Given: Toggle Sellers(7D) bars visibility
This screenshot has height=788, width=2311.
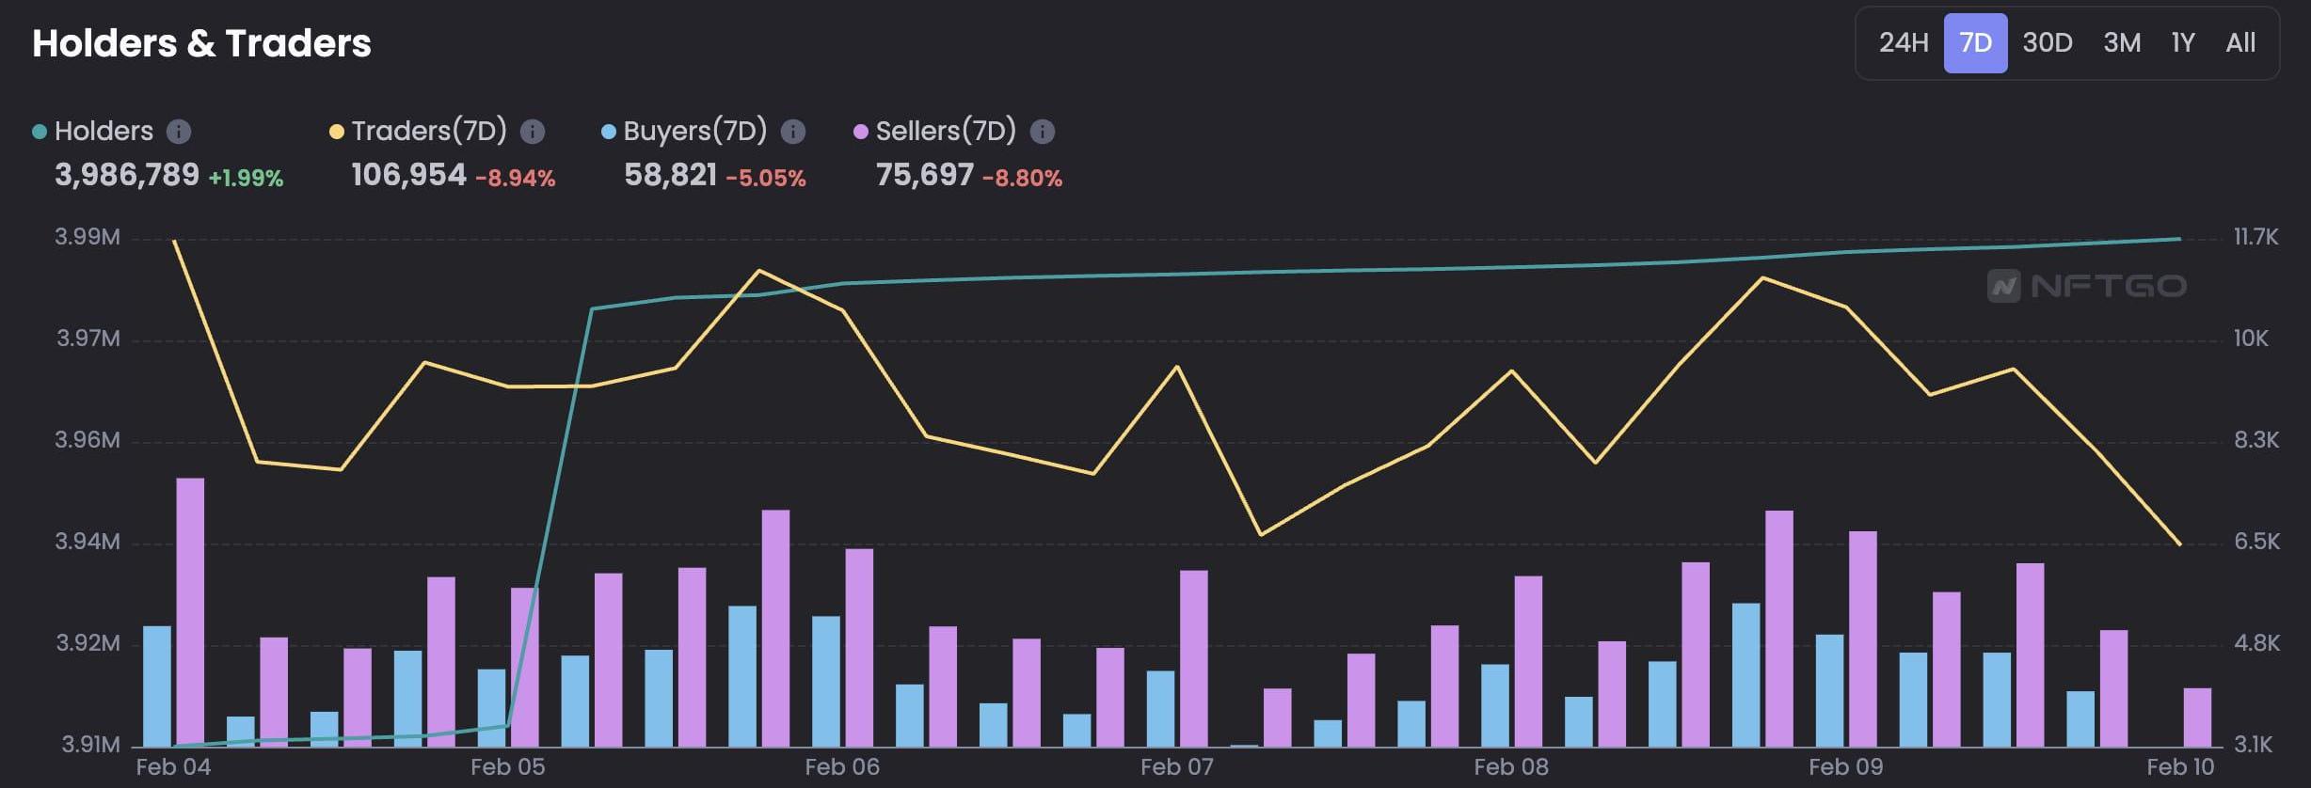Looking at the screenshot, I should pos(945,132).
